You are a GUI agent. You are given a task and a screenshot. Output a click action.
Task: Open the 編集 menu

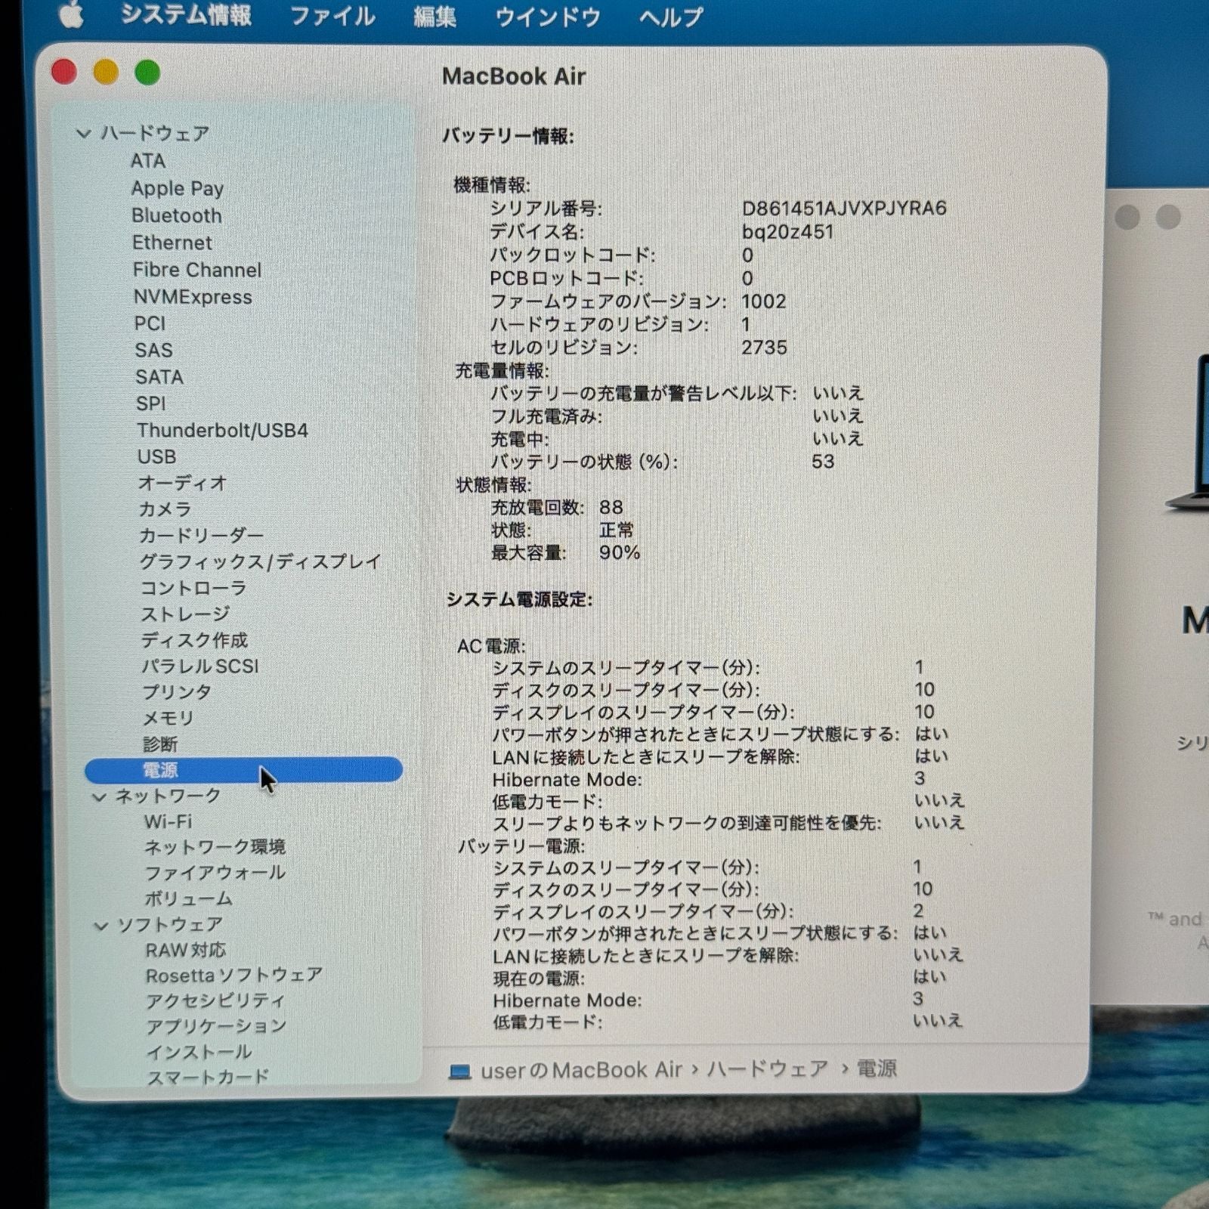(x=434, y=16)
